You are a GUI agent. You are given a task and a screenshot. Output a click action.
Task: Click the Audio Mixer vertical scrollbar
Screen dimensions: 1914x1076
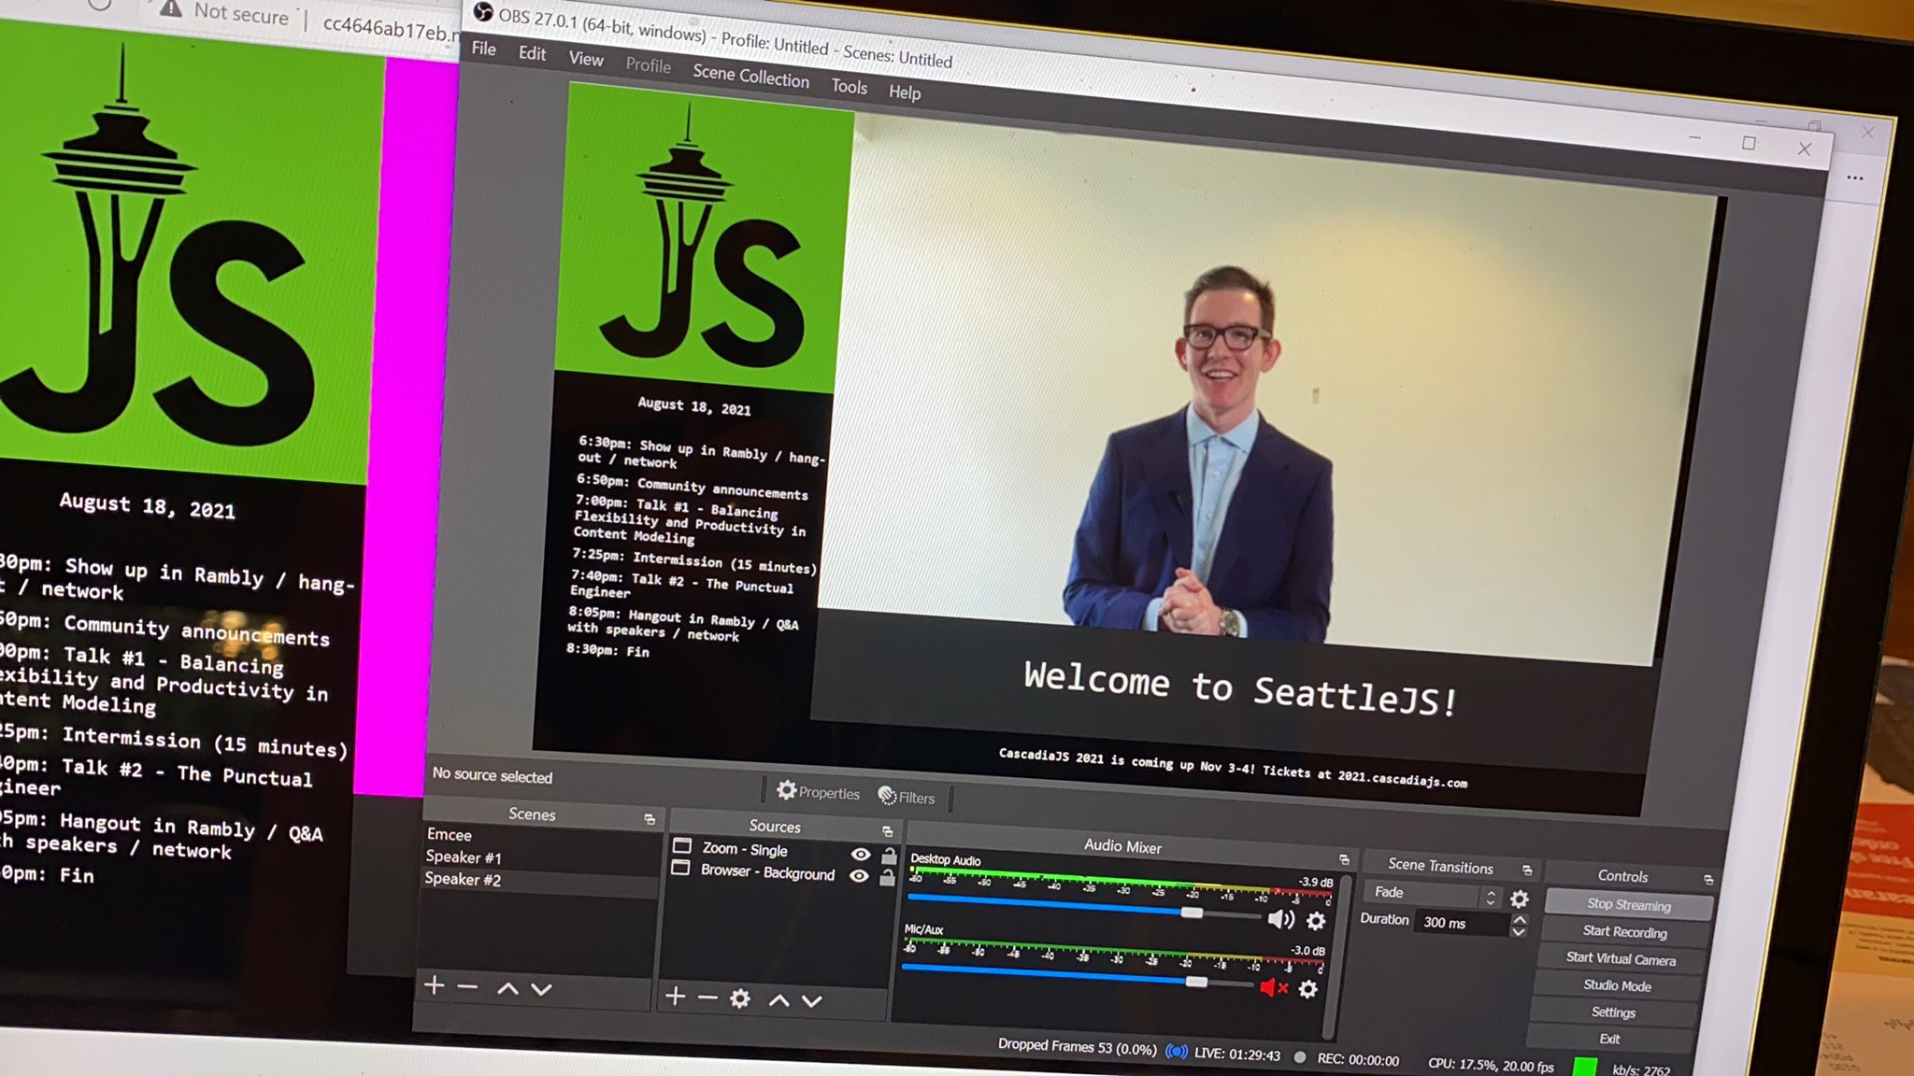tap(1336, 956)
